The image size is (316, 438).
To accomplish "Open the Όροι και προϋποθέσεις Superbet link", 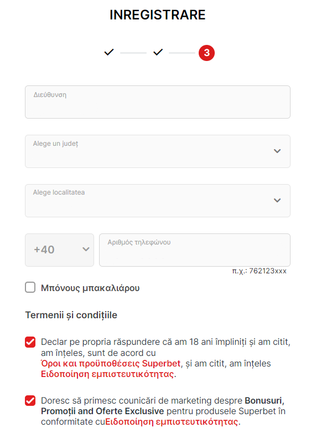I will [x=111, y=363].
